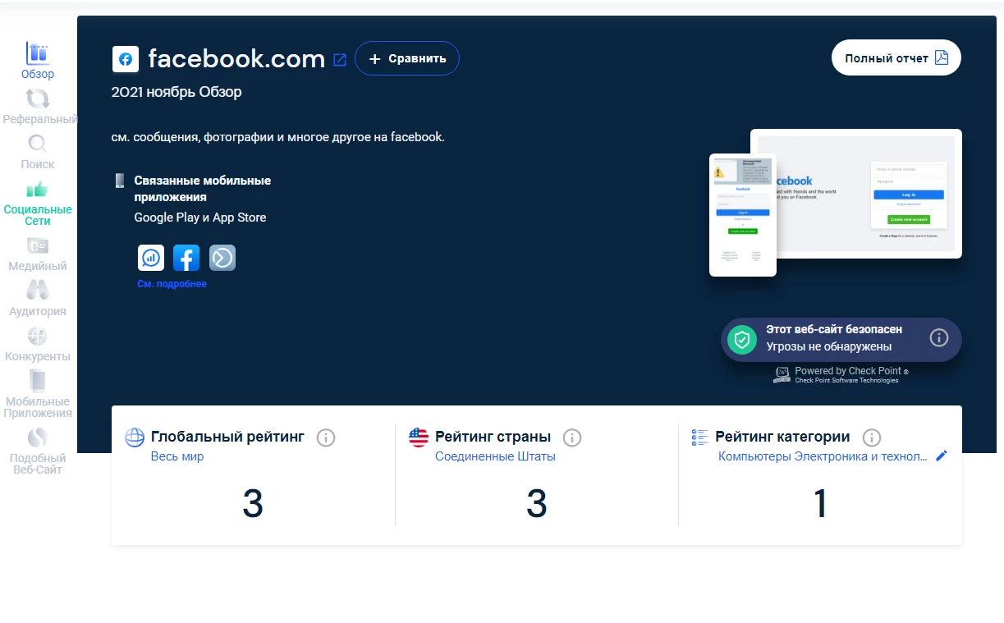The width and height of the screenshot is (1004, 623).
Task: Open the Весь мир ranking link
Action: click(x=177, y=456)
